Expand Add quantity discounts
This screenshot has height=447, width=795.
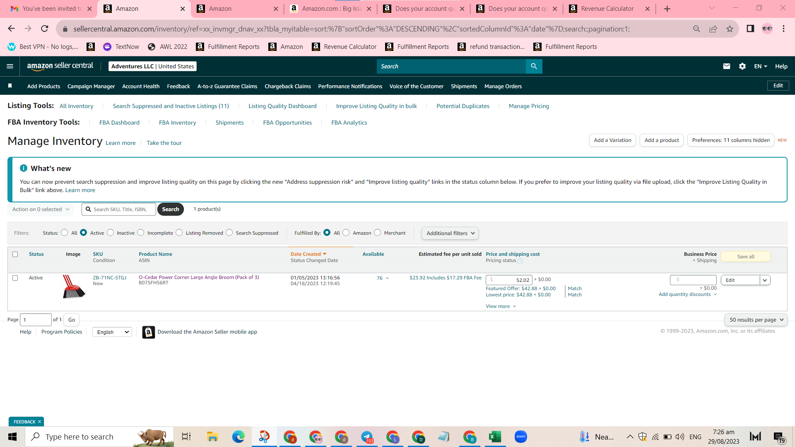(688, 295)
